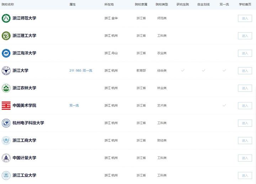Click the 浙江海洋大学 blue logo
The width and height of the screenshot is (256, 184).
click(6, 53)
